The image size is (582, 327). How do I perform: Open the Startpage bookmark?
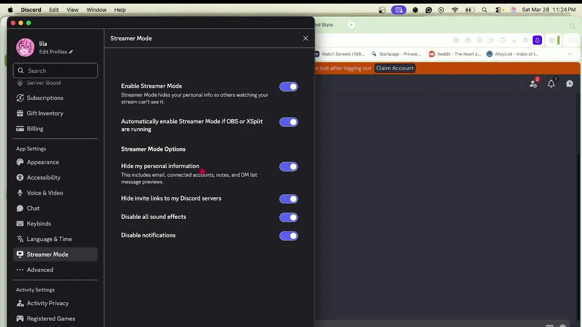[x=396, y=54]
